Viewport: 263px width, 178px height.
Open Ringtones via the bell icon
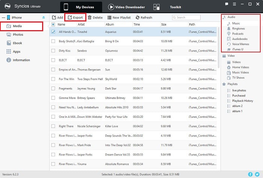point(229,29)
